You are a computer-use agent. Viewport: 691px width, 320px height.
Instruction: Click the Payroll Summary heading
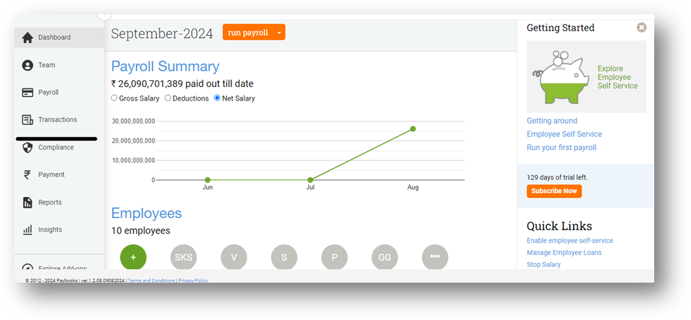click(x=165, y=67)
